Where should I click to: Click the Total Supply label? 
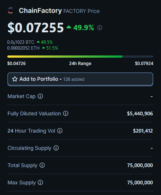click(22, 165)
